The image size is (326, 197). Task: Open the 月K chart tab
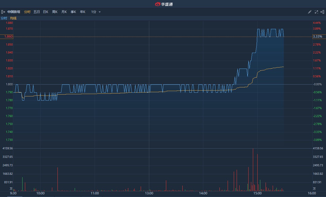[64, 12]
